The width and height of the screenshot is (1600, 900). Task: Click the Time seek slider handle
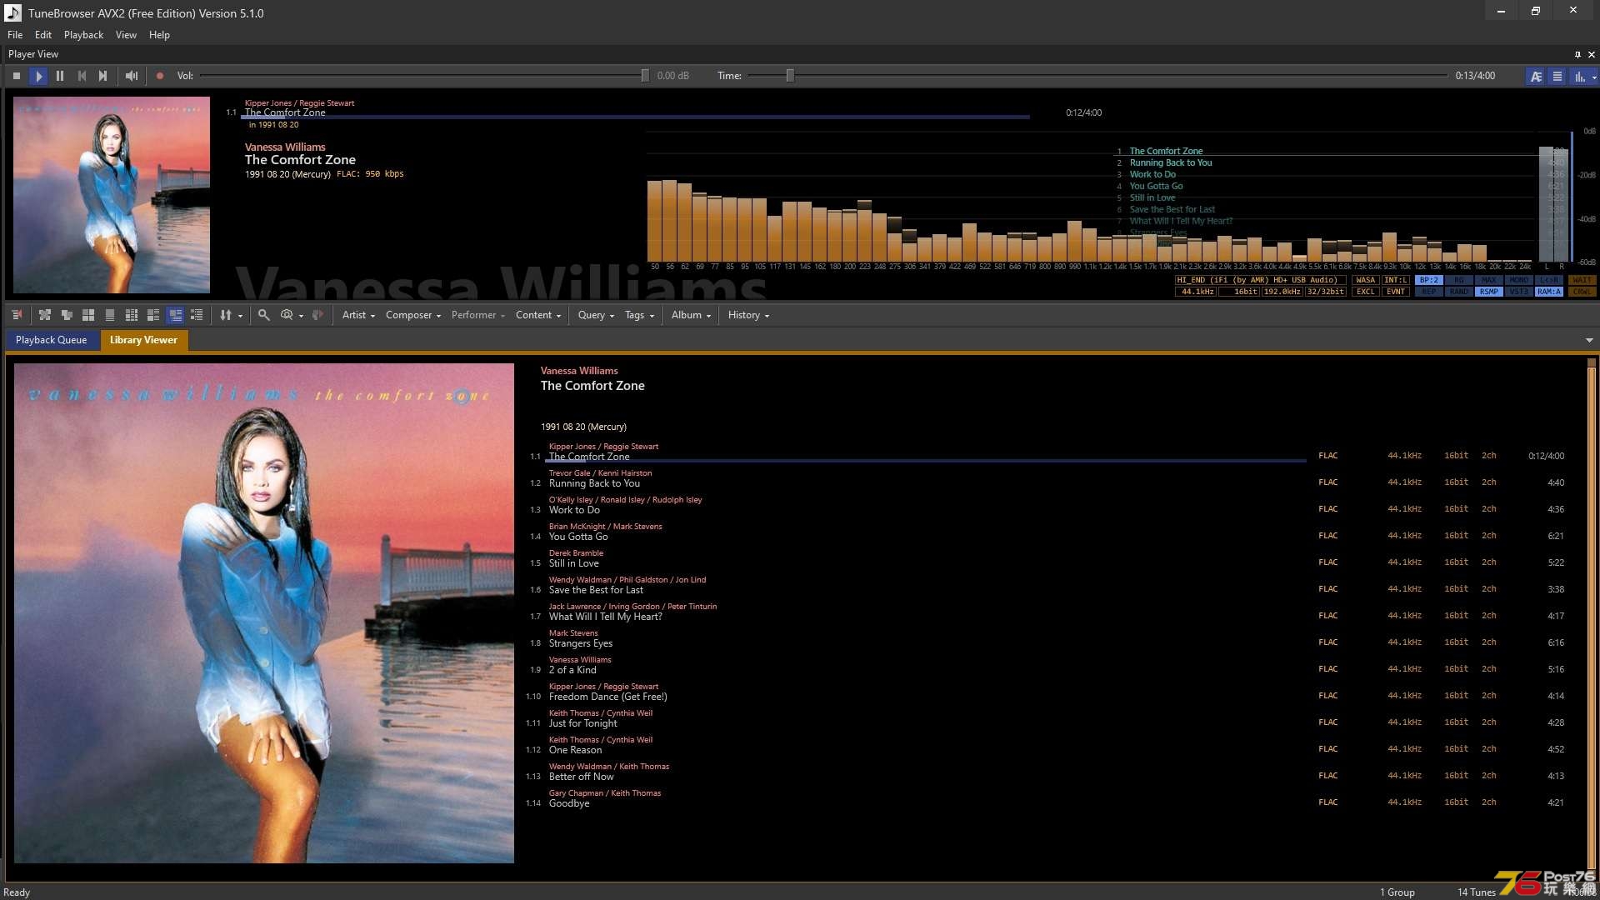click(790, 76)
